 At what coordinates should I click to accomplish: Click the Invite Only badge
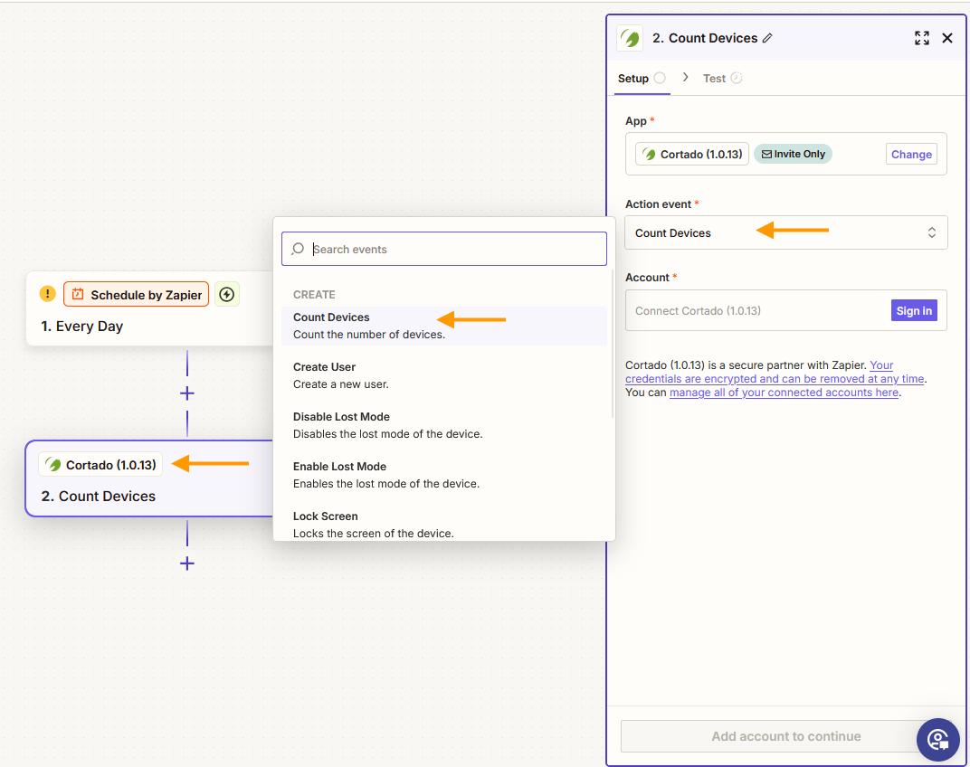pyautogui.click(x=793, y=154)
